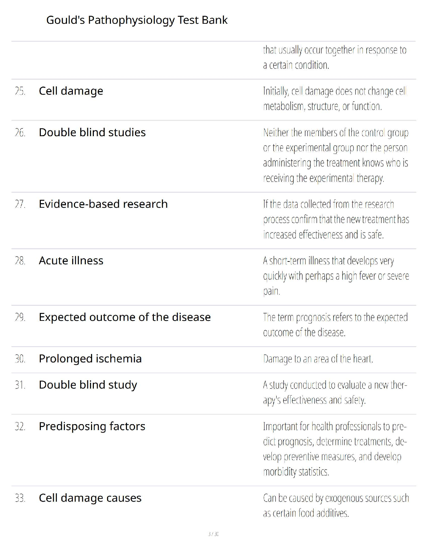The image size is (427, 553).
Task: Click the "Gould's Pathophysiology Test Bank" title
Action: (x=137, y=20)
